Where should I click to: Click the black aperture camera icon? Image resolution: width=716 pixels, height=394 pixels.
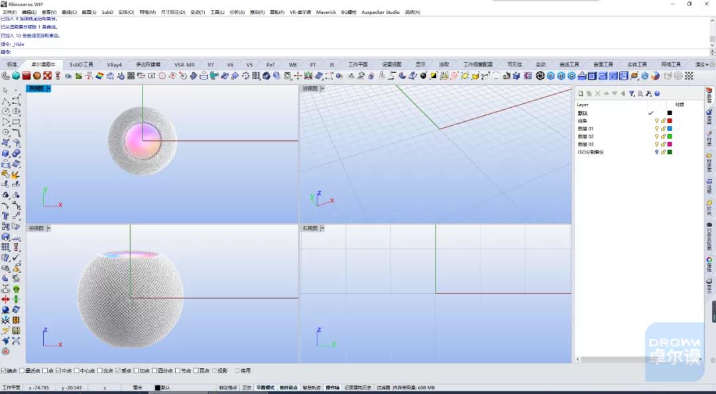540,75
